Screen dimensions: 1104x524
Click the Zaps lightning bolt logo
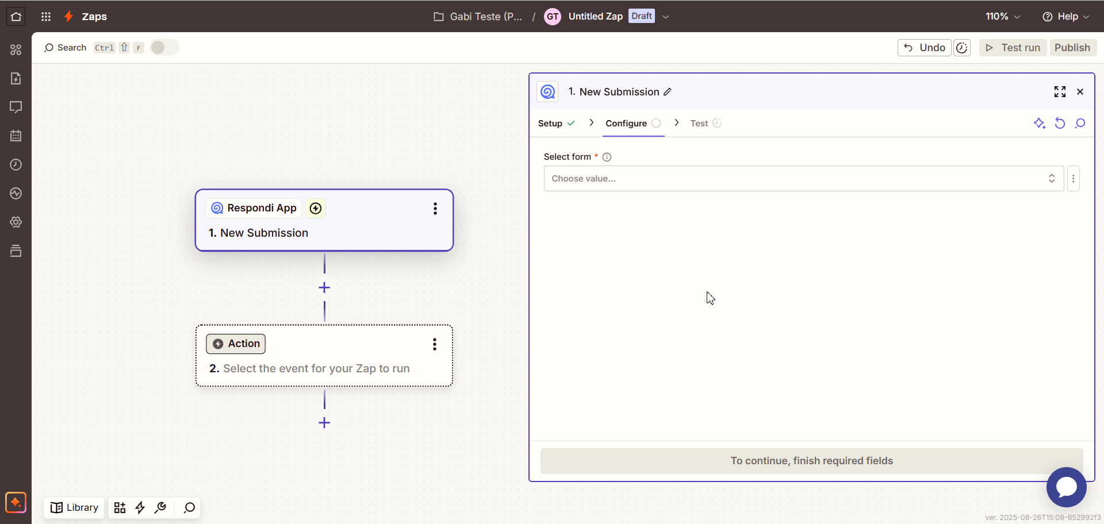tap(68, 16)
